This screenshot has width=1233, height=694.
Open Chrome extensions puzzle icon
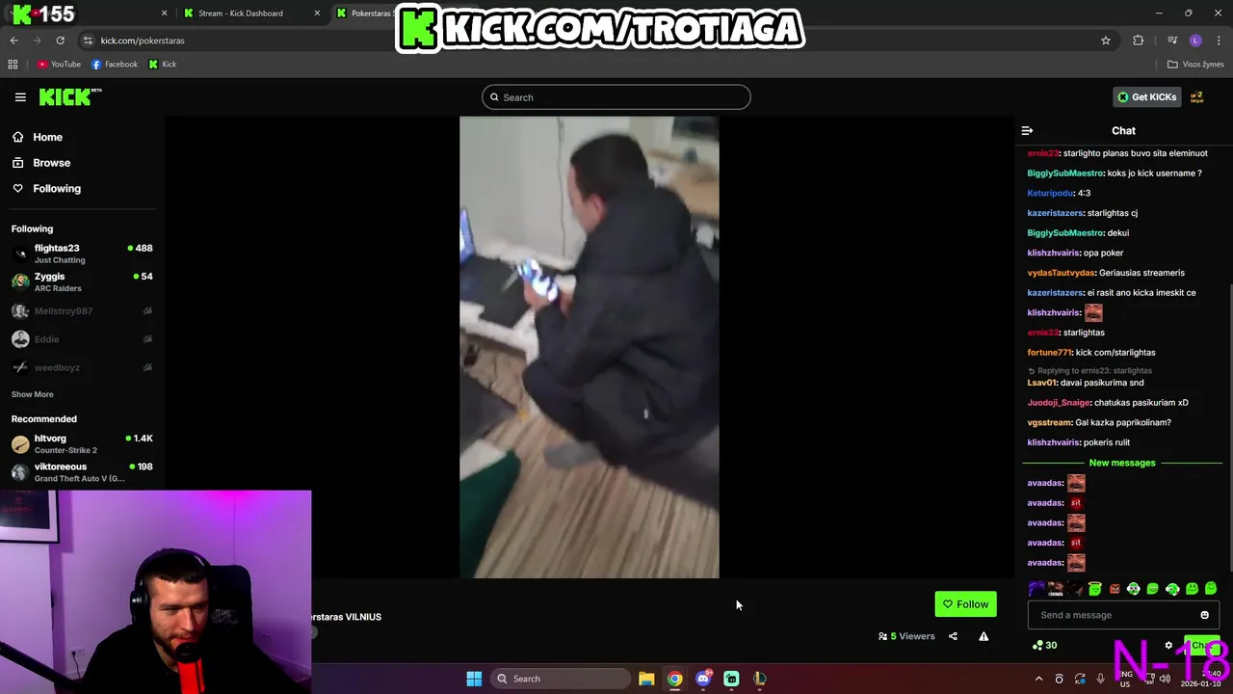pos(1139,40)
